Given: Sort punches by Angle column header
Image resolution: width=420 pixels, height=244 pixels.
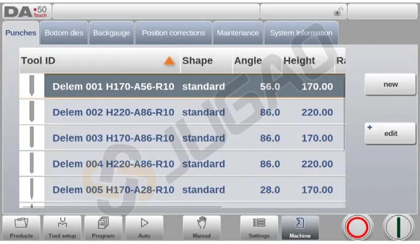Looking at the screenshot, I should 248,61.
